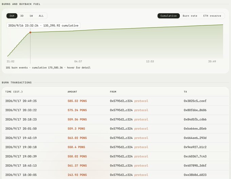Open transaction 0xba64ee…05eb

(x=195, y=129)
